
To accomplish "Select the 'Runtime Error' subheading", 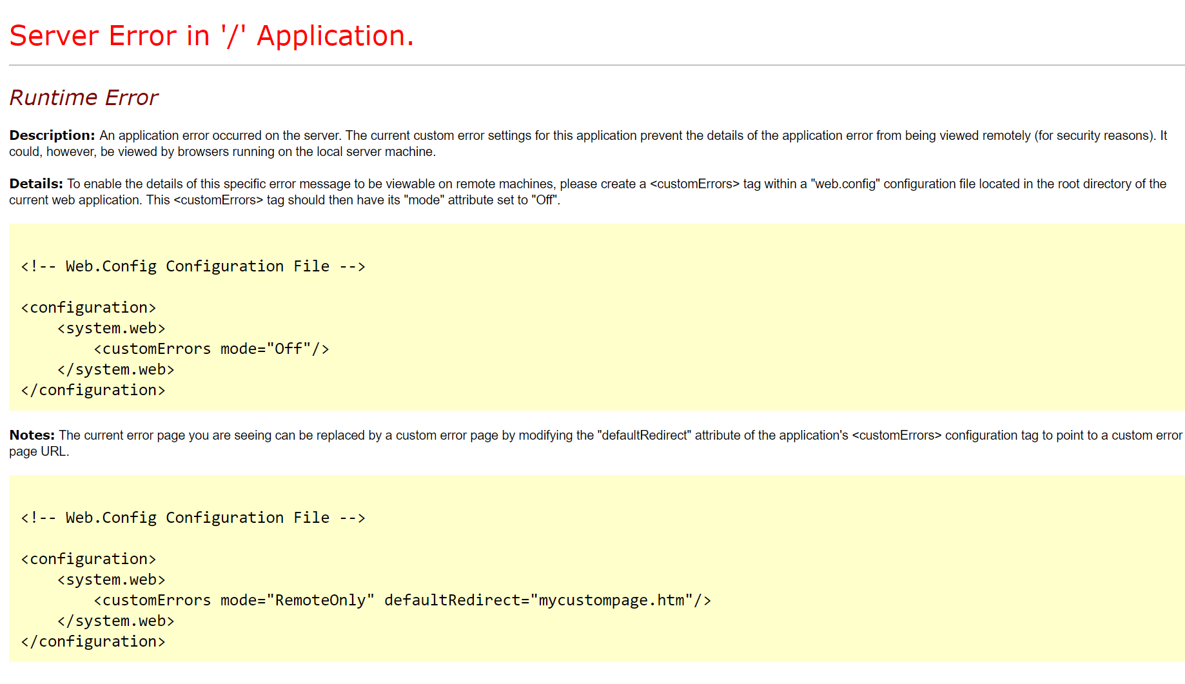I will point(84,97).
